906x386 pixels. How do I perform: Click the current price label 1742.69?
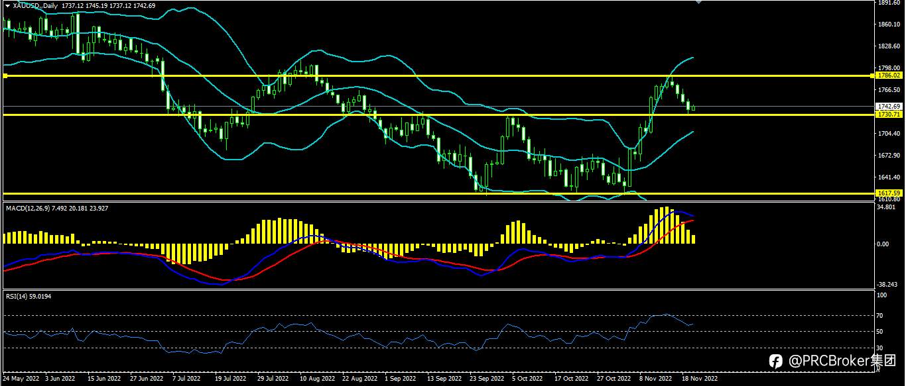[x=887, y=106]
